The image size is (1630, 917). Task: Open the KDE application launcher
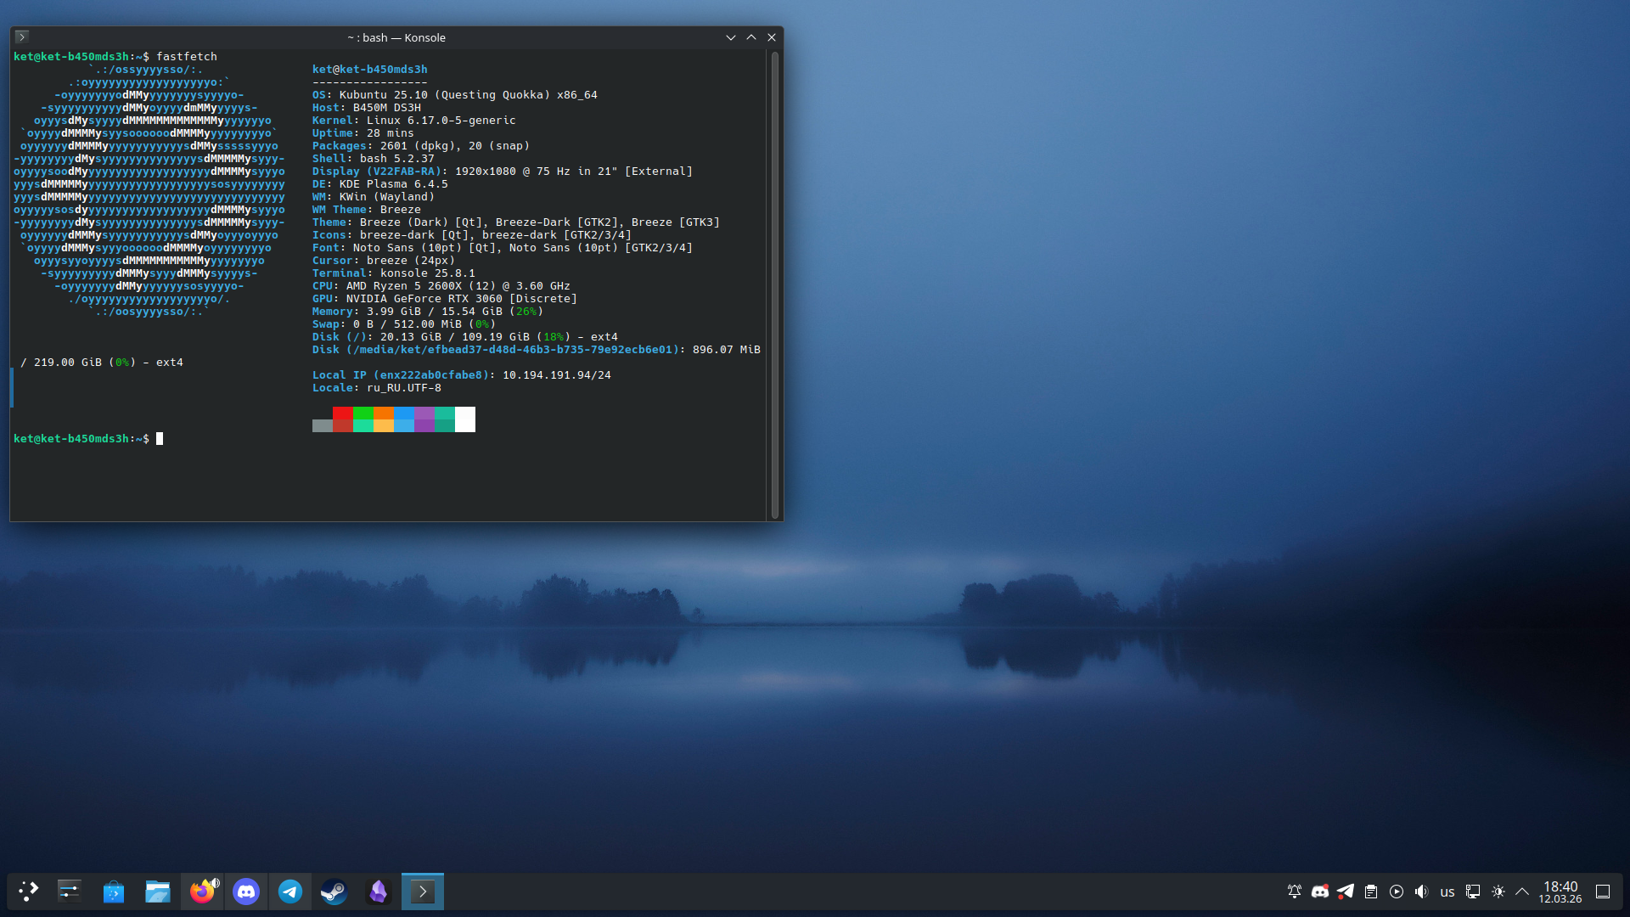(29, 892)
